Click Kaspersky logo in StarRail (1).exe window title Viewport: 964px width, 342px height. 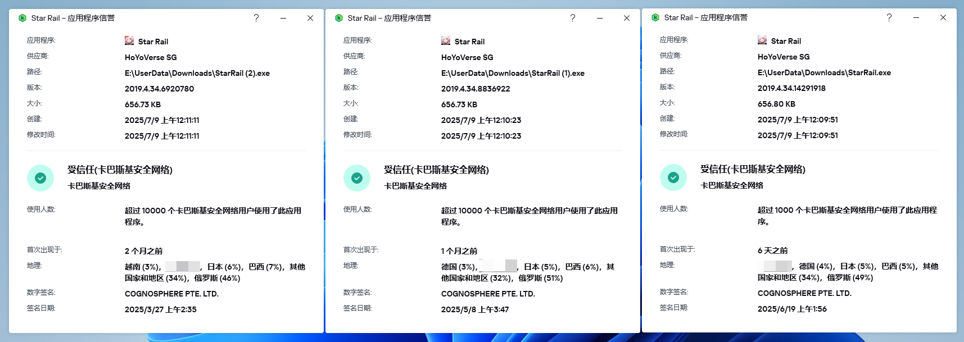339,18
